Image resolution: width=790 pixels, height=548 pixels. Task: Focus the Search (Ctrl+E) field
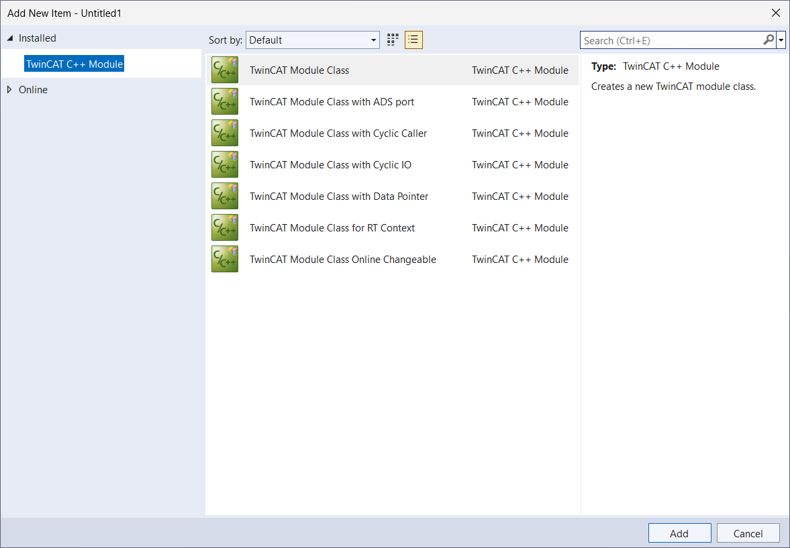[672, 40]
